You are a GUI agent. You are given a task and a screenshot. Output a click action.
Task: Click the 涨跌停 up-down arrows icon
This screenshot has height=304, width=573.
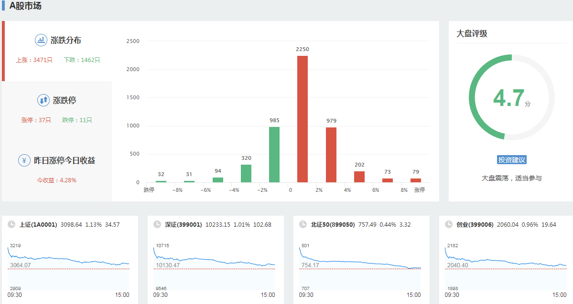point(43,100)
